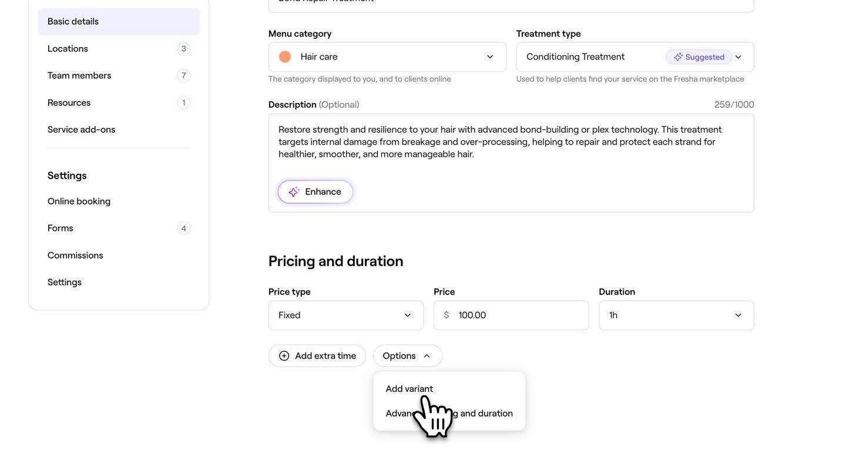Screen dimensions: 846x470
Task: Open the Duration dropdown
Action: [x=676, y=315]
